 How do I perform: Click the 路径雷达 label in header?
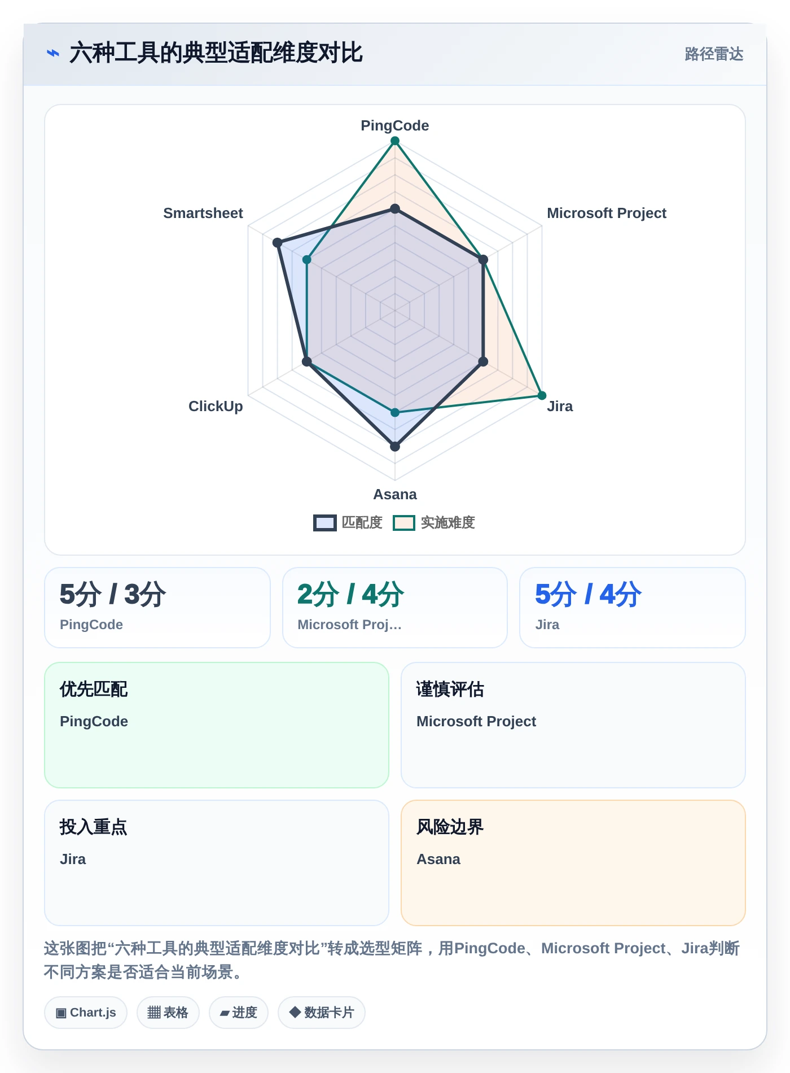pos(714,54)
